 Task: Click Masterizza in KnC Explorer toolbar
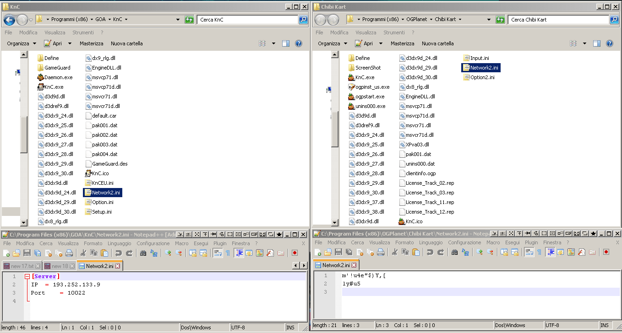(92, 43)
